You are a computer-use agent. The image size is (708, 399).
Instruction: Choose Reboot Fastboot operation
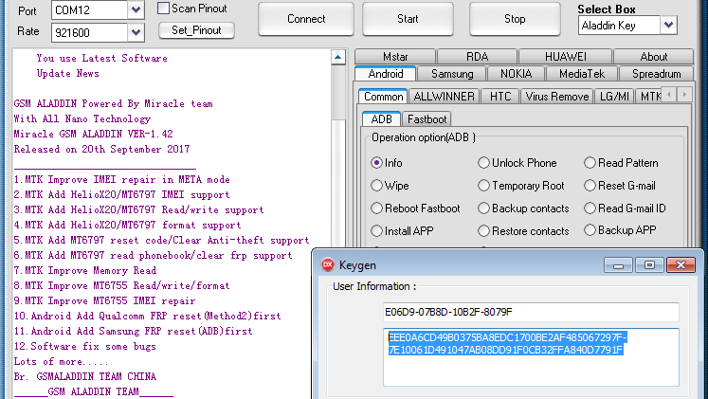pos(376,209)
